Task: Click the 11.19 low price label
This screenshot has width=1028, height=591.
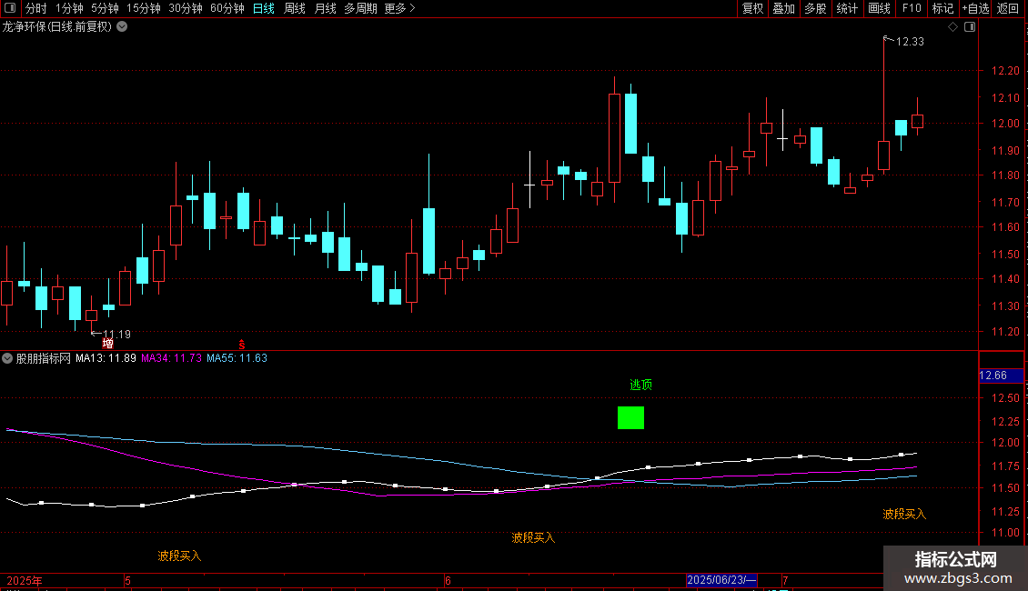Action: pyautogui.click(x=116, y=335)
